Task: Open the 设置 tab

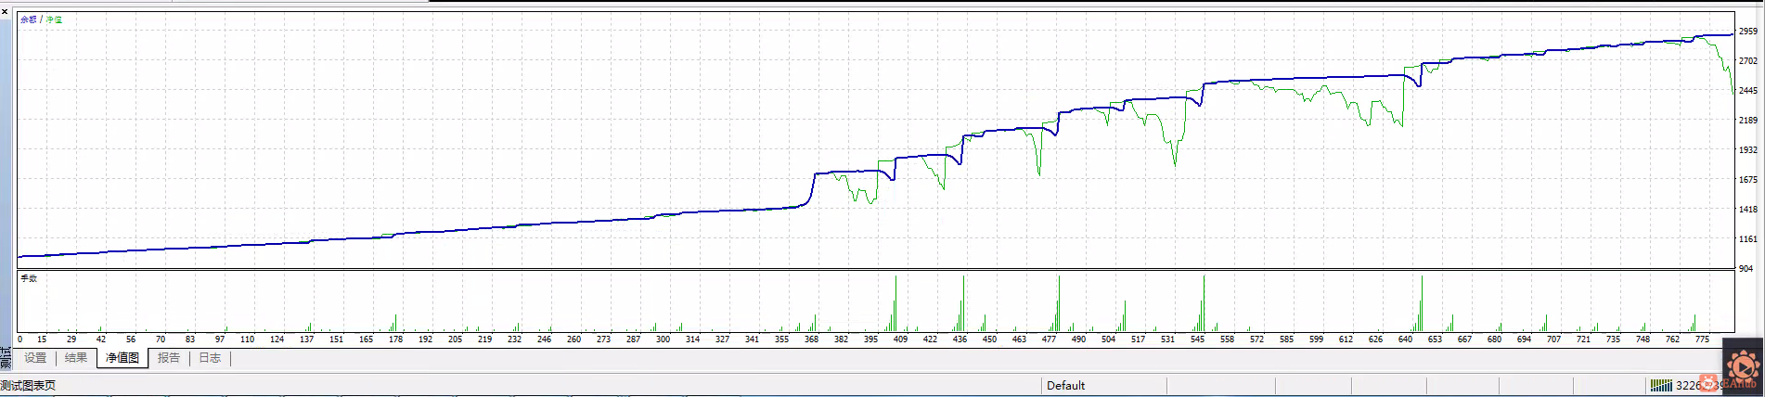Action: [x=35, y=358]
